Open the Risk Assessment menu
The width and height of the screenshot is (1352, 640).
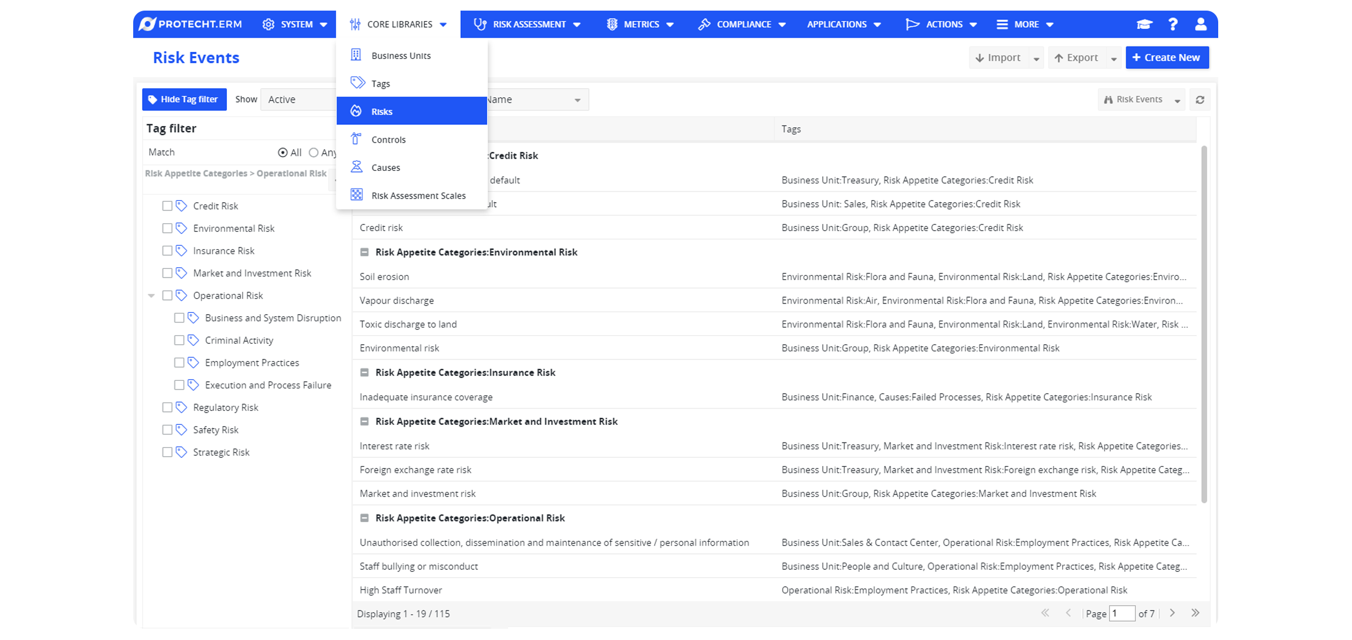coord(527,24)
